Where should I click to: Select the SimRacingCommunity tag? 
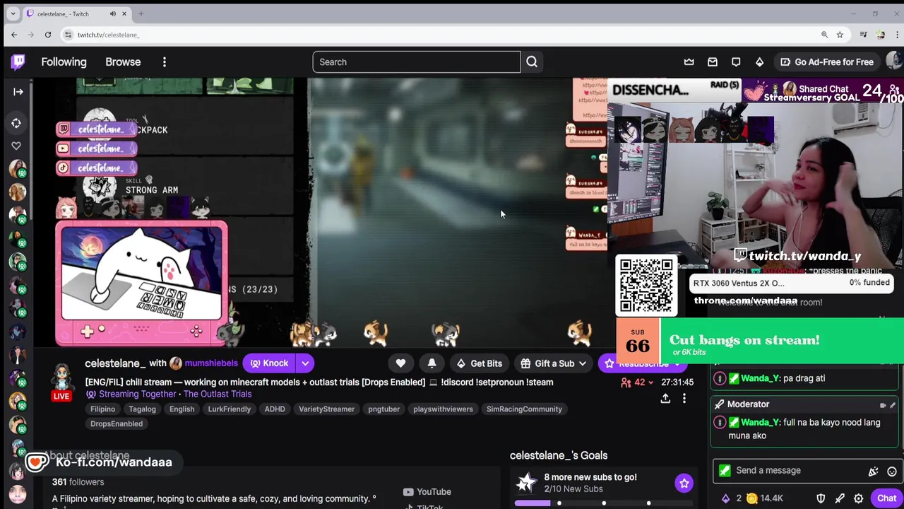(x=524, y=409)
